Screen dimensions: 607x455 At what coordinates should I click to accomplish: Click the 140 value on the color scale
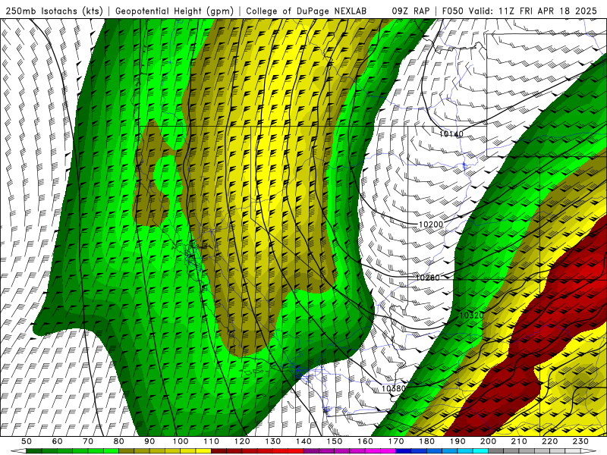pos(304,441)
